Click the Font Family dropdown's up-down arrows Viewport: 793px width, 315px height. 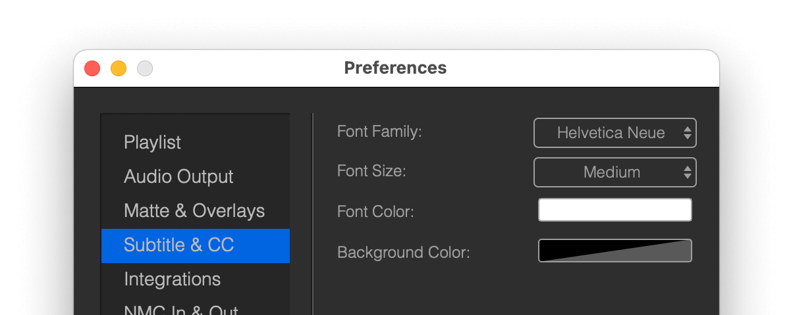pos(688,133)
